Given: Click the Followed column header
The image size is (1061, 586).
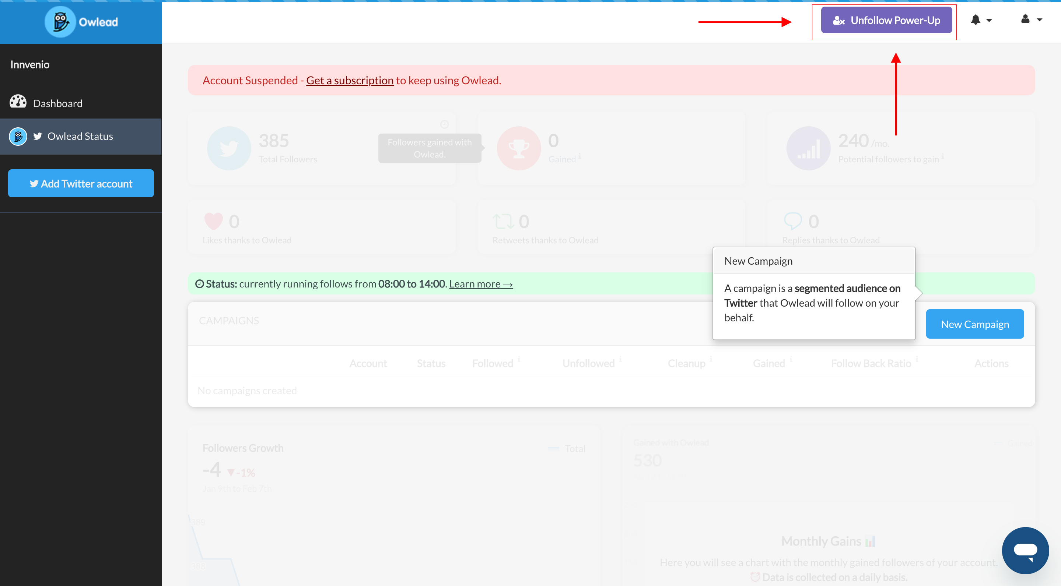Looking at the screenshot, I should pos(493,363).
